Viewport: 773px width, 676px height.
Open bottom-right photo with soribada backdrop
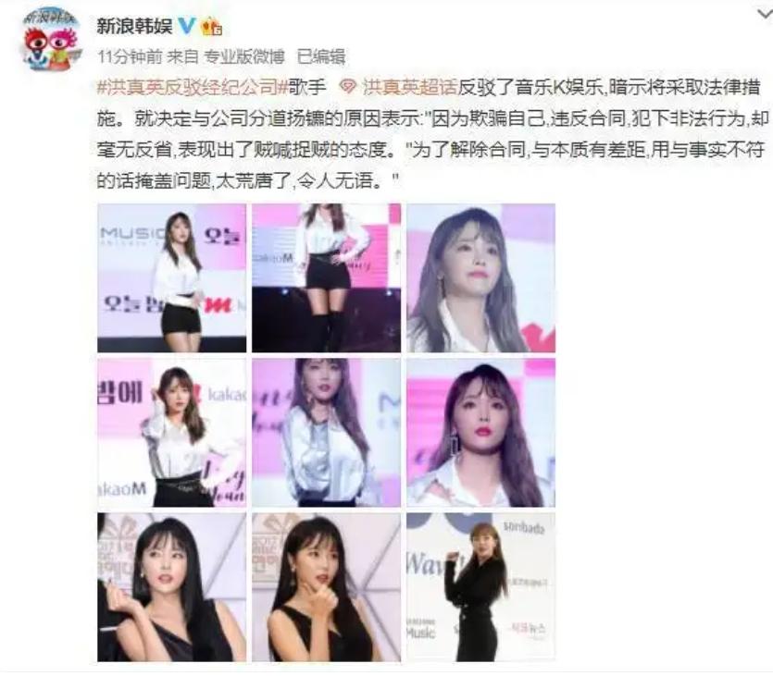coord(480,587)
